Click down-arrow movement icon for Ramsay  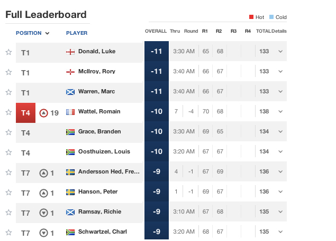click(x=44, y=213)
